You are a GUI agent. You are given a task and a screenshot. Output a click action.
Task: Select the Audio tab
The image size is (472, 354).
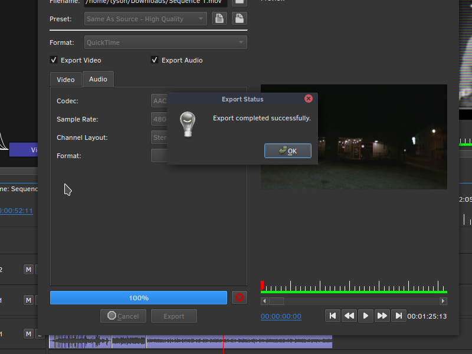pos(98,79)
